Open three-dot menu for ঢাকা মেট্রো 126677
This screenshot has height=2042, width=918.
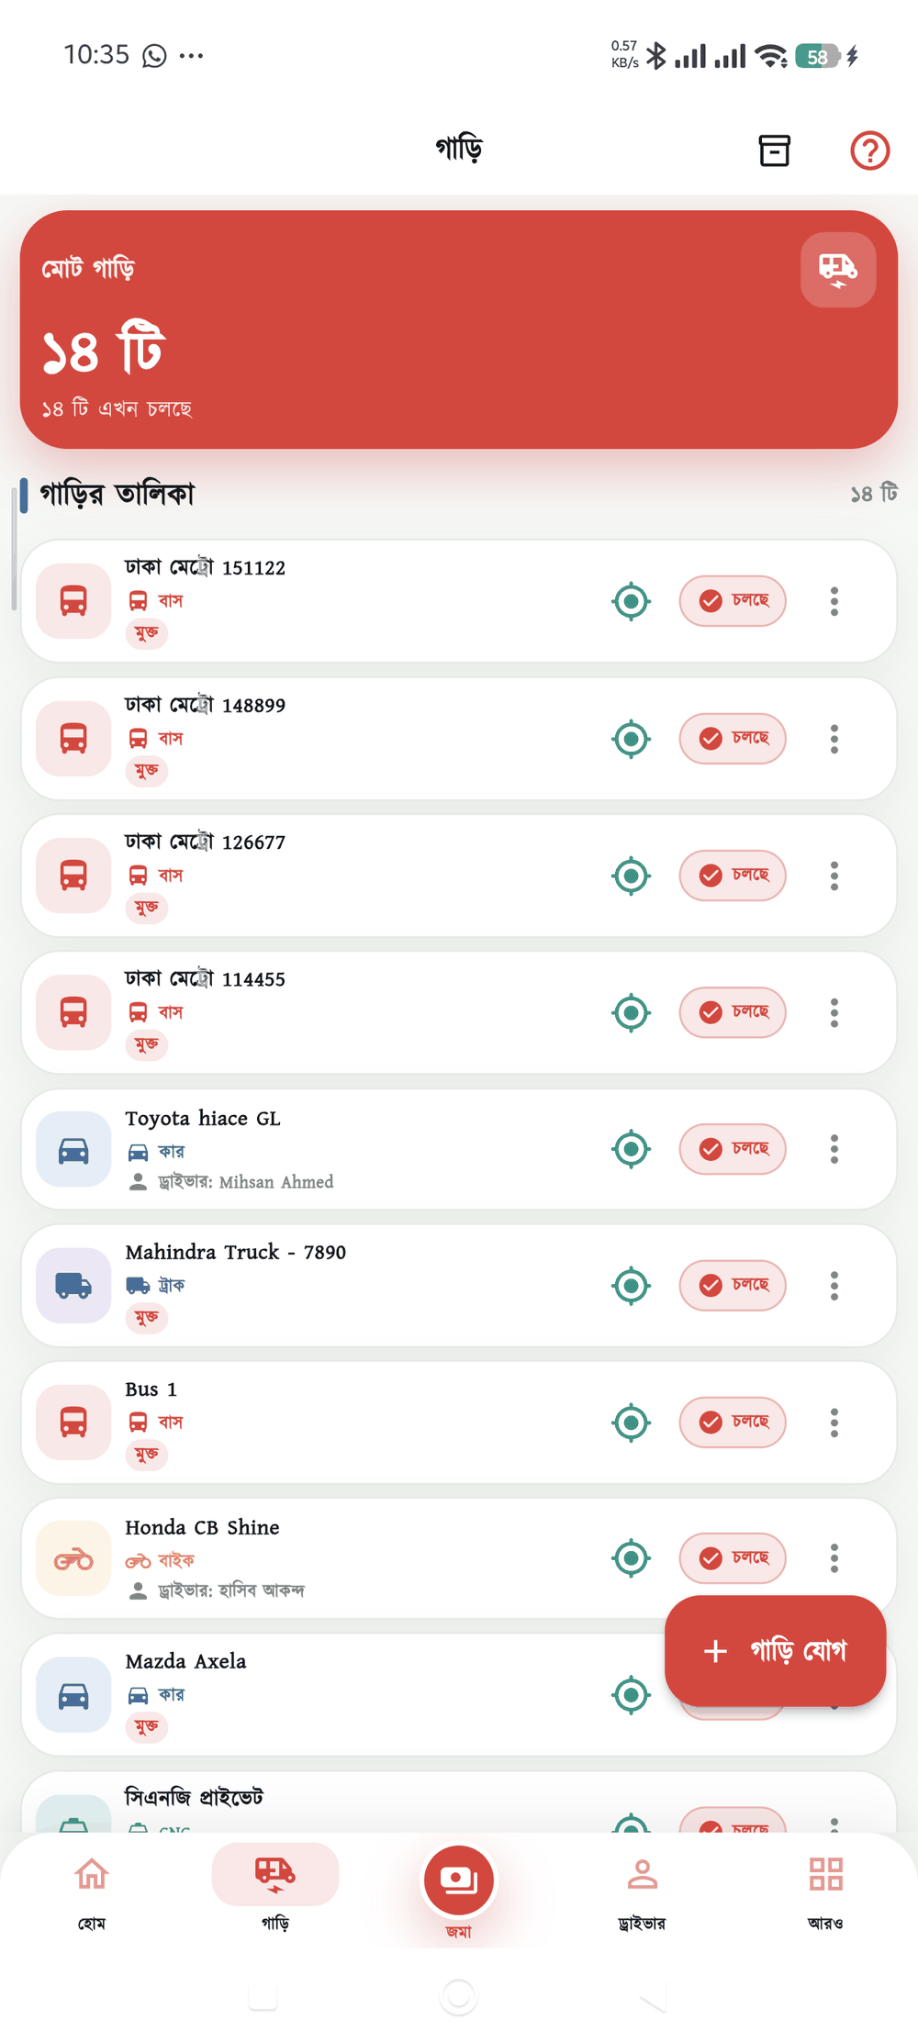[834, 876]
